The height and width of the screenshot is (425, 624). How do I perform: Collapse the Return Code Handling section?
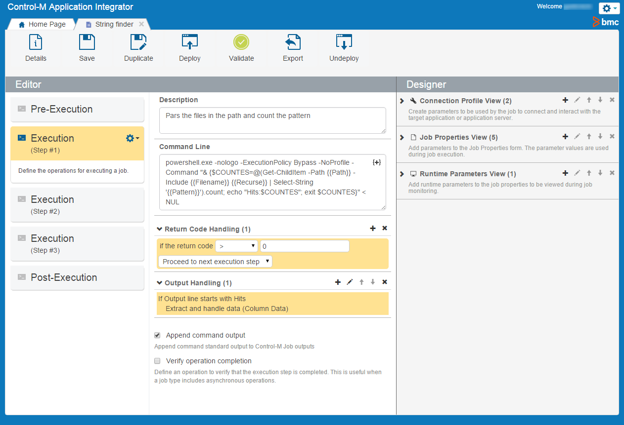coord(160,229)
